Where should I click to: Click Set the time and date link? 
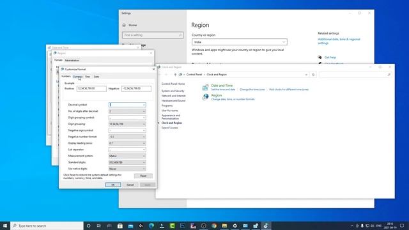point(223,89)
